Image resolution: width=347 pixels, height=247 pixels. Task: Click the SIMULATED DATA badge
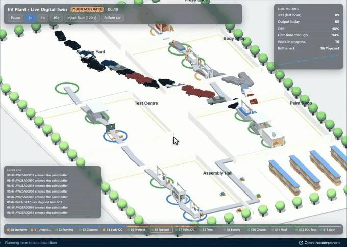[x=87, y=9]
